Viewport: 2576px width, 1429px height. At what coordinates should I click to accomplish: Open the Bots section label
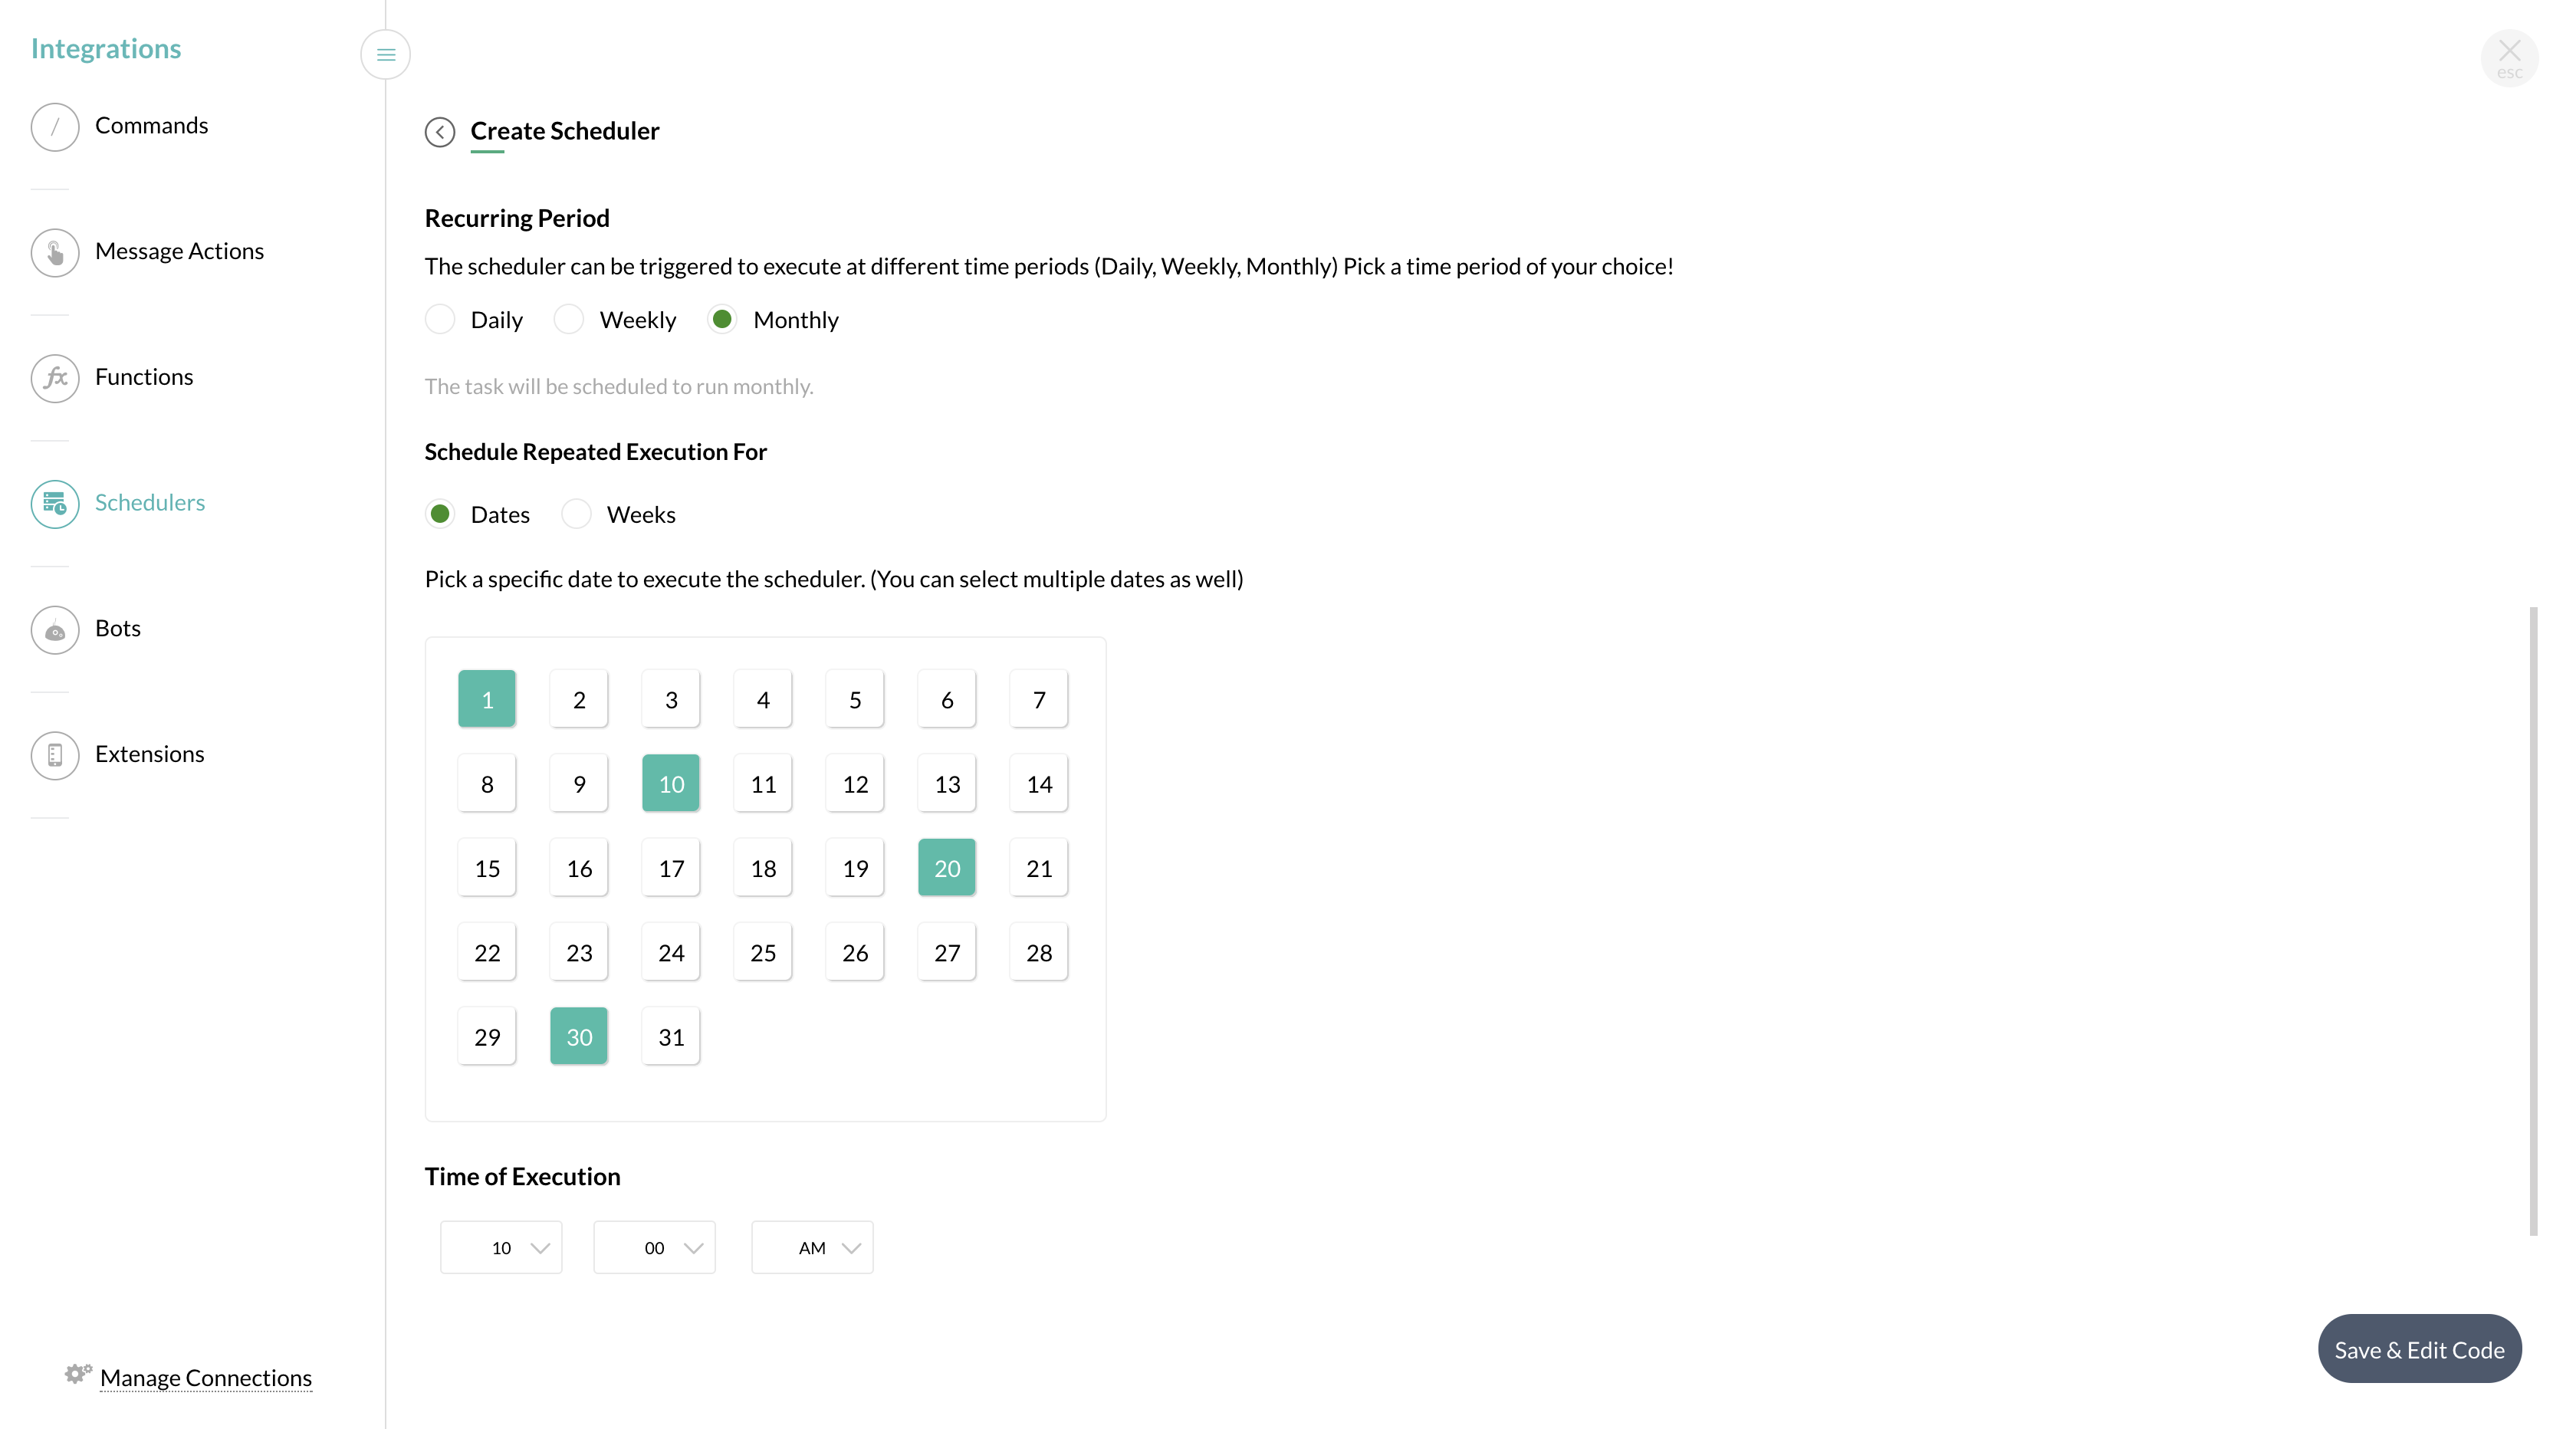pyautogui.click(x=118, y=629)
